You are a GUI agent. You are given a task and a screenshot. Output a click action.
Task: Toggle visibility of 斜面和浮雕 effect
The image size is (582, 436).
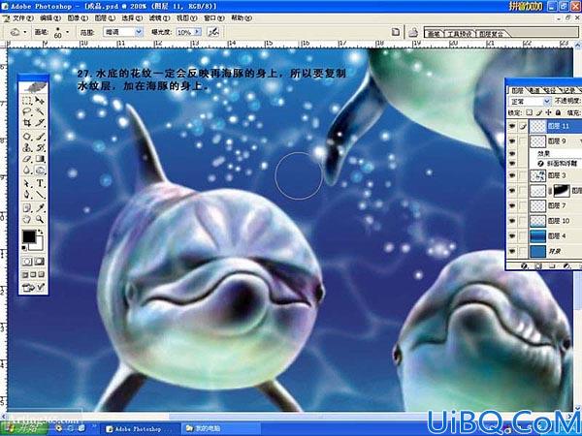tap(512, 163)
